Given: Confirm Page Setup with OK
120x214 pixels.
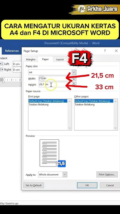Looking at the screenshot, I should (87, 185).
